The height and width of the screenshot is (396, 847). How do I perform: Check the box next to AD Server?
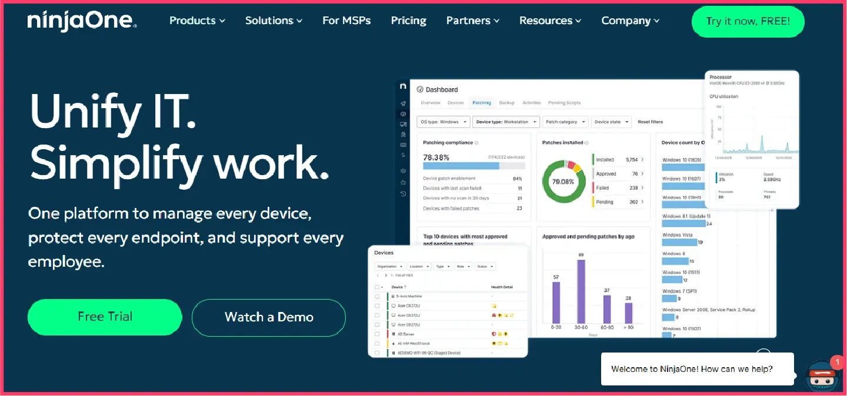point(377,334)
